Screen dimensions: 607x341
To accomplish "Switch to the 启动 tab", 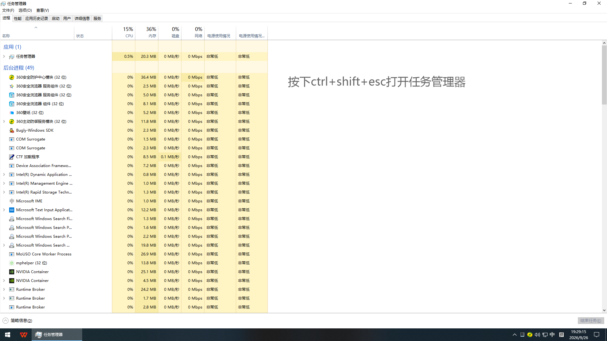I will [56, 19].
